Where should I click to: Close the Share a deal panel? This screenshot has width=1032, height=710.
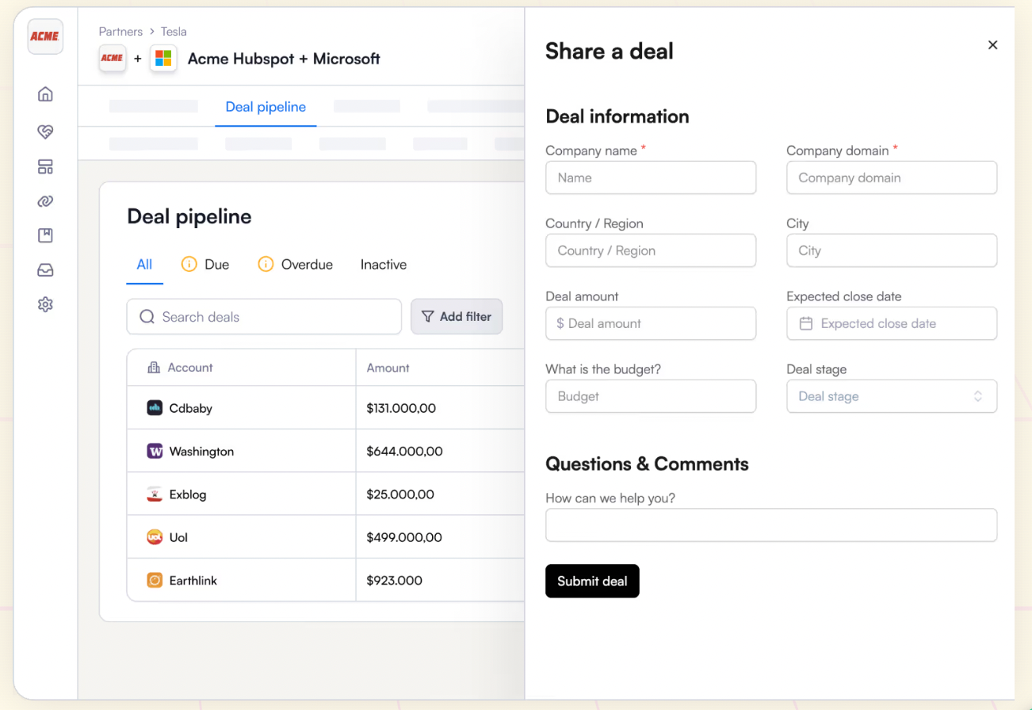point(992,45)
